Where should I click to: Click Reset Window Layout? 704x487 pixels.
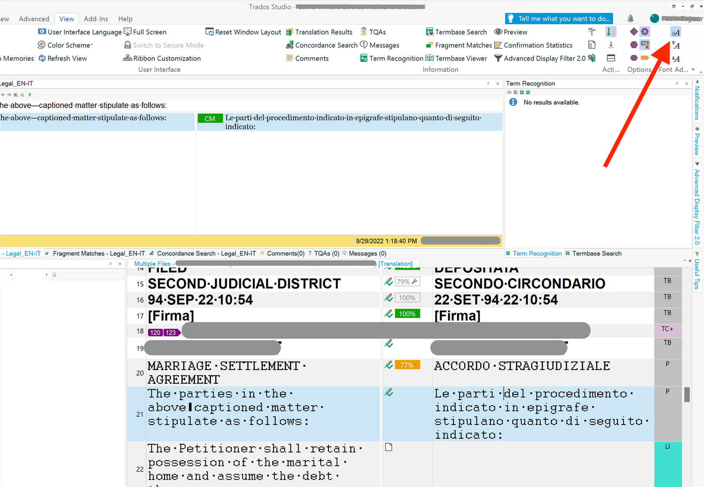(243, 32)
